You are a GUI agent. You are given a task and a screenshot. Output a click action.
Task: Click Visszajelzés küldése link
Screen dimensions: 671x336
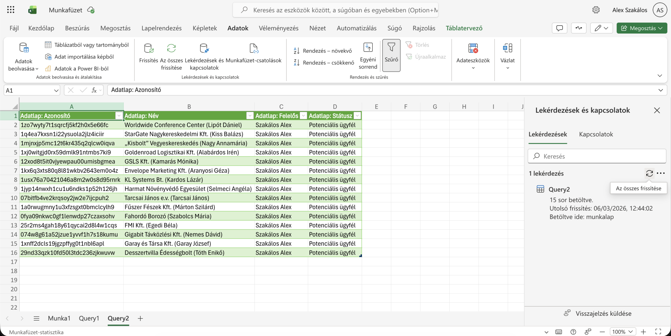[x=603, y=313]
